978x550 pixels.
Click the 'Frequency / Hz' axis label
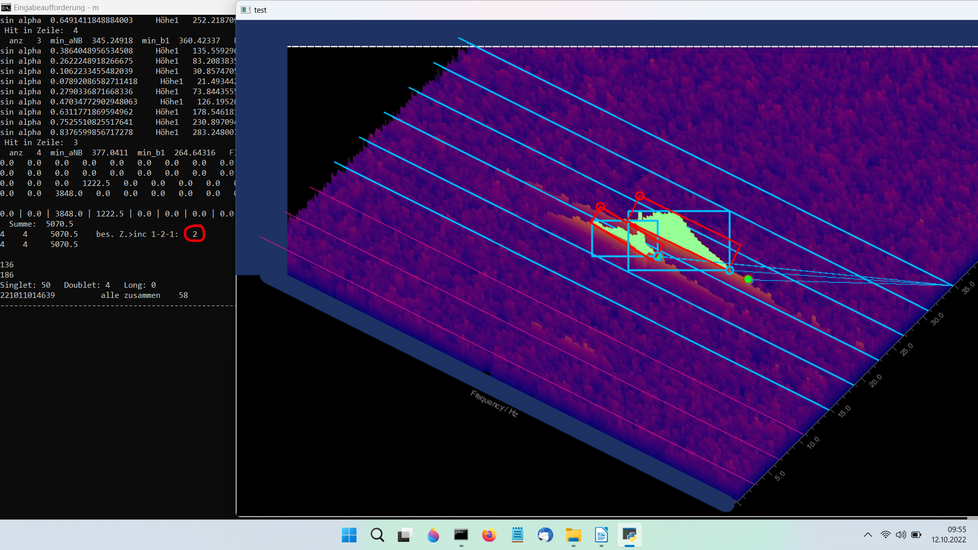tap(494, 403)
